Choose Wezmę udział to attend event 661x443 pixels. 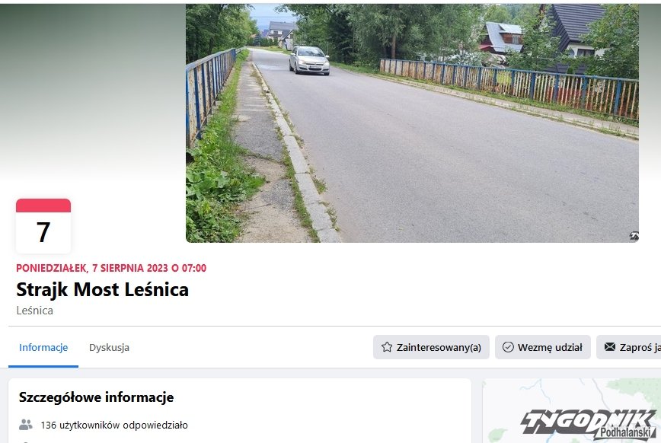(x=542, y=347)
